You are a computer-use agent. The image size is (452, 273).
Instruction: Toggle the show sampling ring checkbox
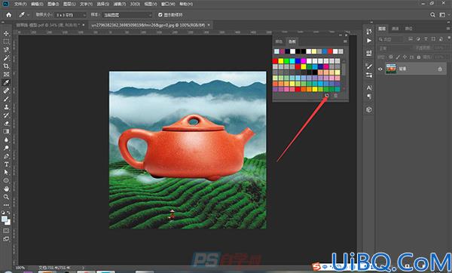pos(160,15)
